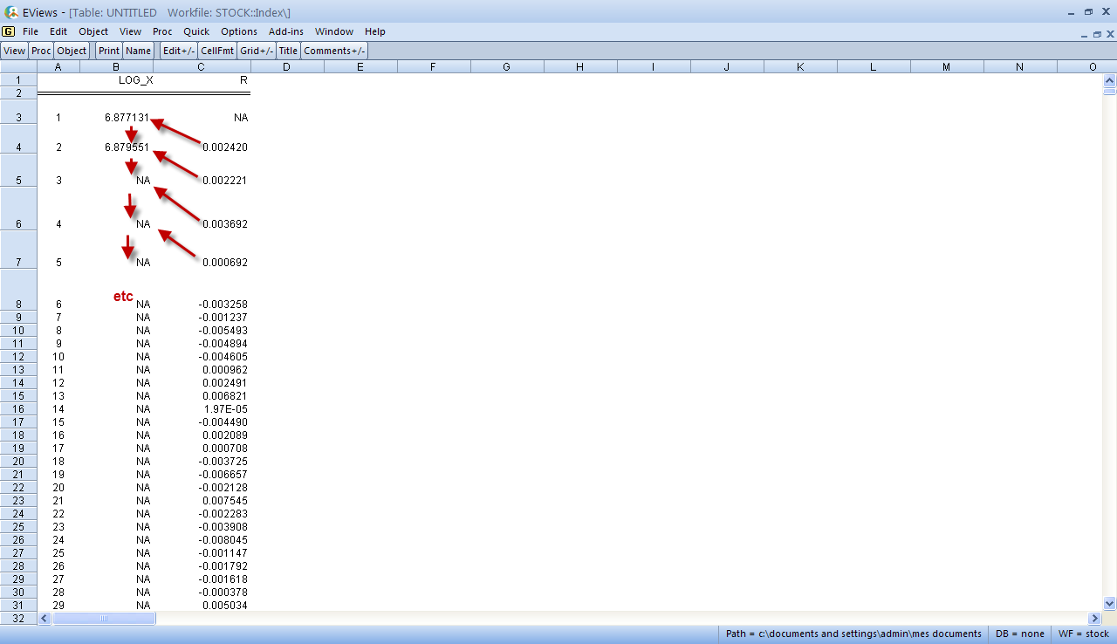Restore the inner table window
The image size is (1117, 644).
[x=1097, y=34]
